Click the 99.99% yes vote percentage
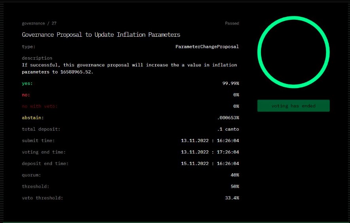Viewport: 350px width, 223px height. (231, 83)
